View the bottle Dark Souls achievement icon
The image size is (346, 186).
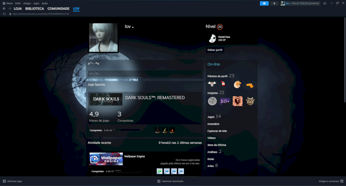click(x=165, y=130)
